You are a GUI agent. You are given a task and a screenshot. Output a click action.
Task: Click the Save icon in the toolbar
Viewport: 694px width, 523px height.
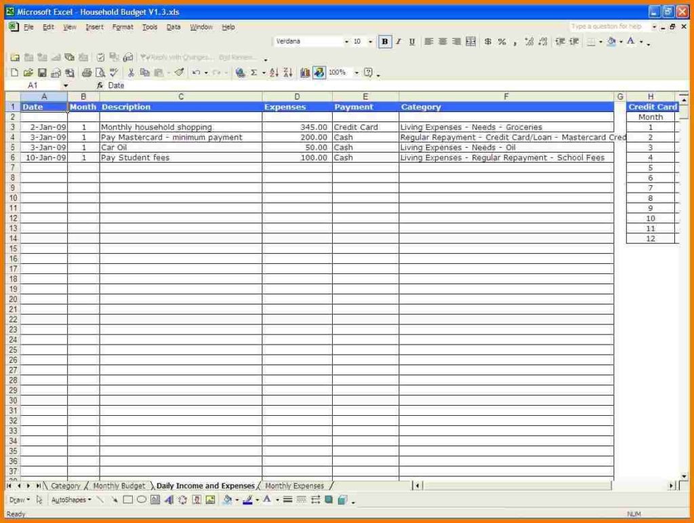[42, 73]
